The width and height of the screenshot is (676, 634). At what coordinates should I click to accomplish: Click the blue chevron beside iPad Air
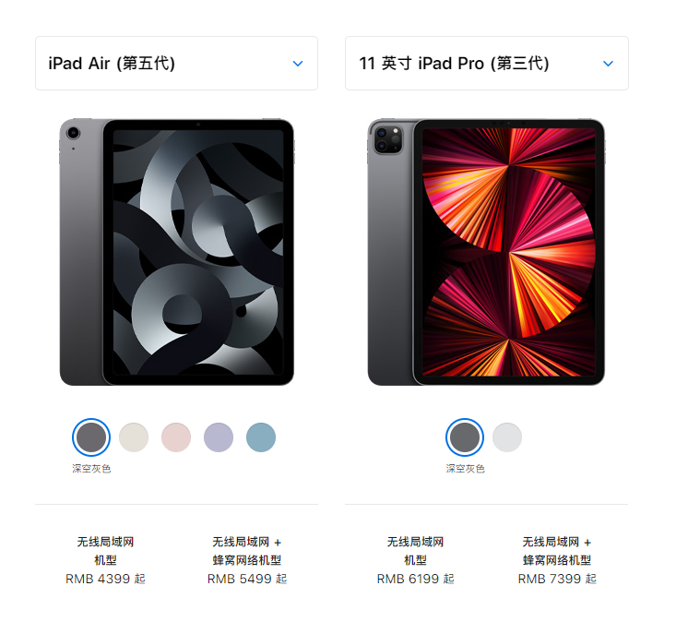[x=298, y=64]
